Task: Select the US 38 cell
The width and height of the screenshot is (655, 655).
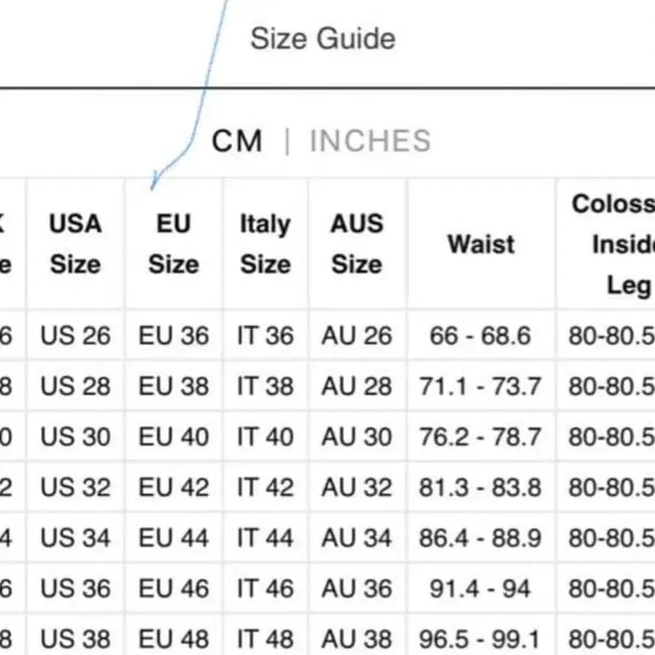Action: [x=75, y=639]
